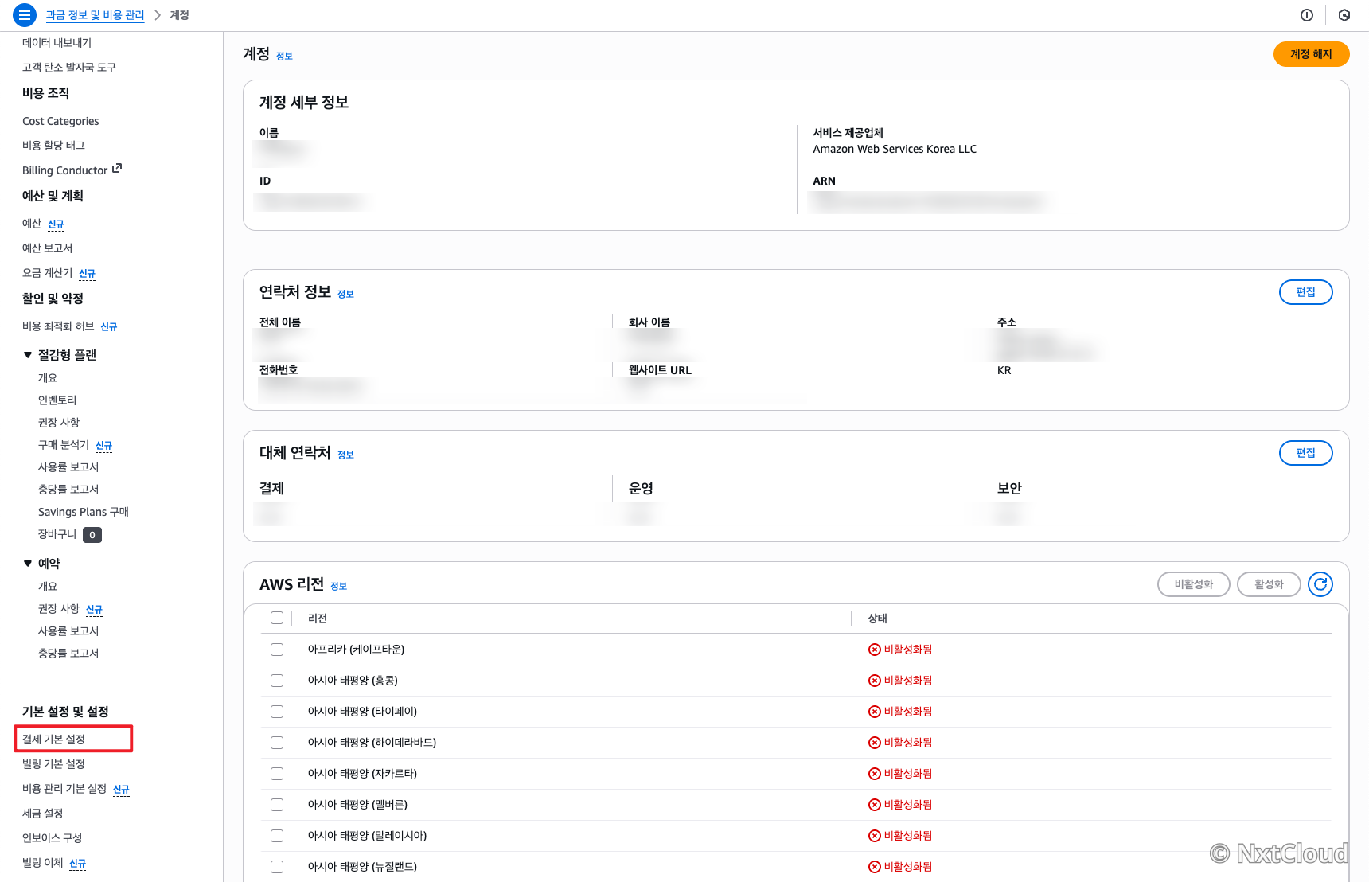Open 결제 기본 설정 in sidebar
Viewport: 1369px width, 882px height.
pyautogui.click(x=53, y=740)
